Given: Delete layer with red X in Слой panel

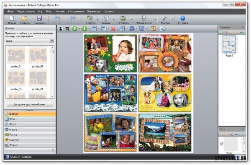Looking at the screenshot, I should 231,134.
